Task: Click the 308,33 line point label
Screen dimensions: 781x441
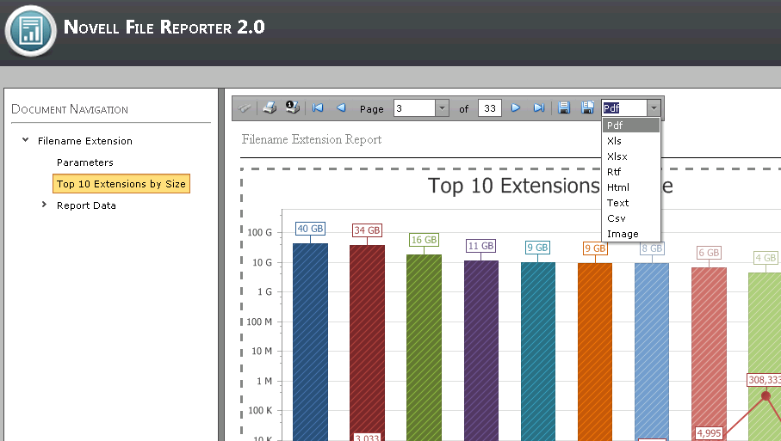Action: (765, 380)
